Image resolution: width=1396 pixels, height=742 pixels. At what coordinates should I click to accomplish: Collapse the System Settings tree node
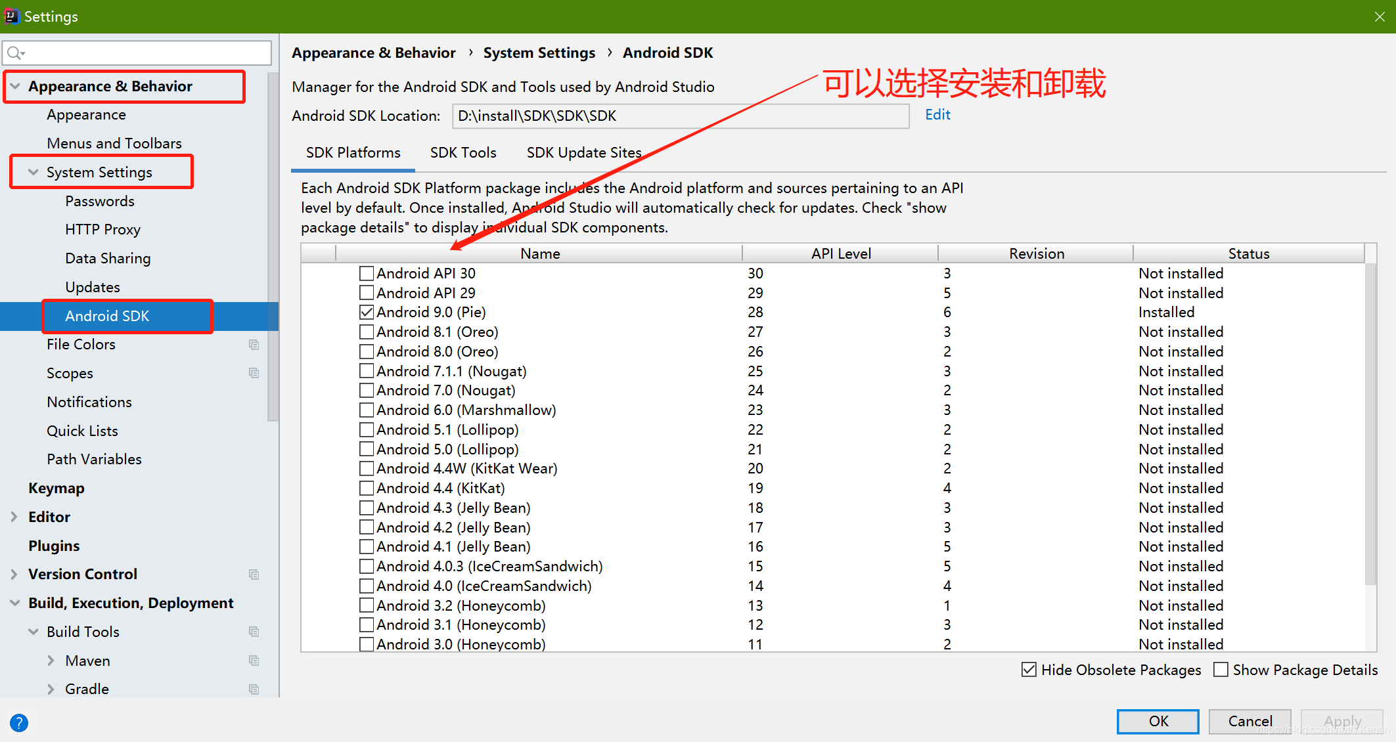click(34, 172)
